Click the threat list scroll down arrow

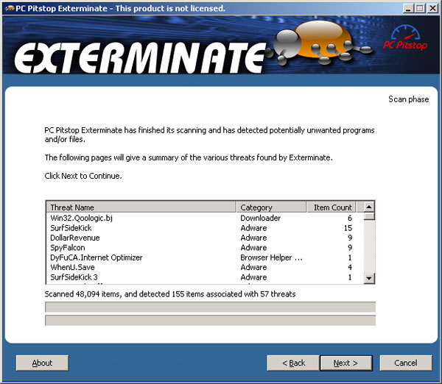pyautogui.click(x=369, y=278)
